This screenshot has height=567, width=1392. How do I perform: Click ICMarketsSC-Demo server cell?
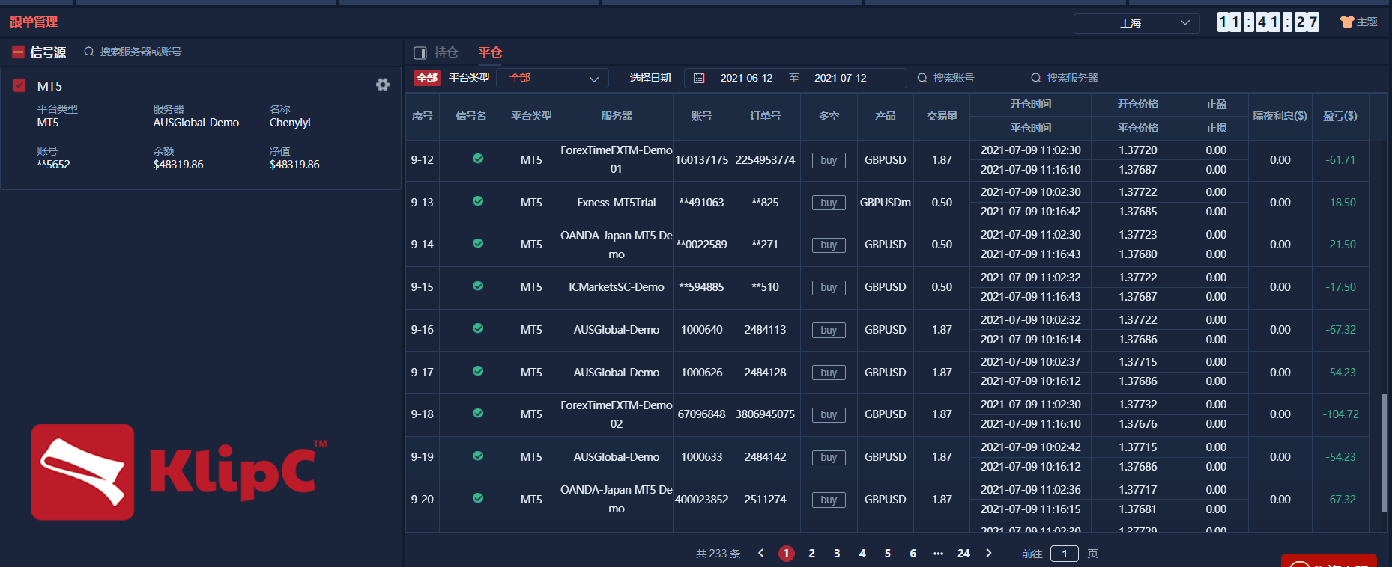pyautogui.click(x=617, y=287)
